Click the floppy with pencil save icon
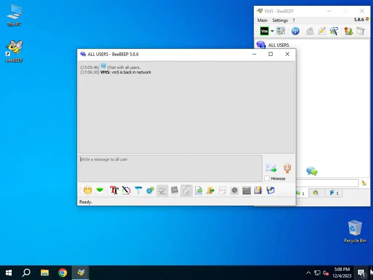 (258, 190)
